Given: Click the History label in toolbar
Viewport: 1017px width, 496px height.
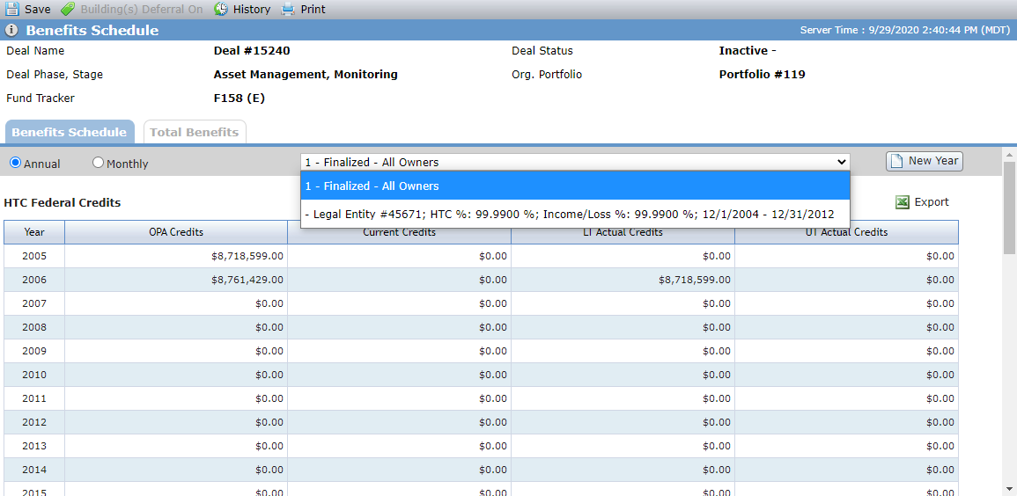Looking at the screenshot, I should pos(252,9).
